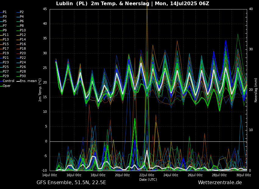Click the white Ens. mean line swatch
This screenshot has width=259, height=189.
pos(18,81)
